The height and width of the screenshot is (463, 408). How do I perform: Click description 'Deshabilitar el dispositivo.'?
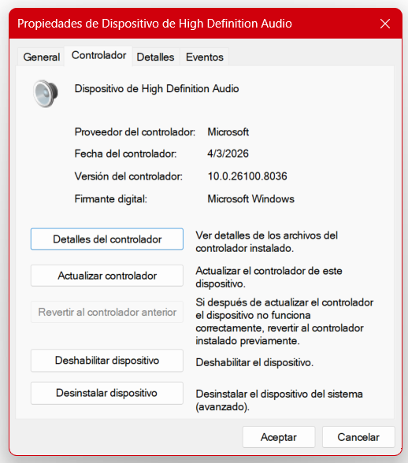pos(254,362)
